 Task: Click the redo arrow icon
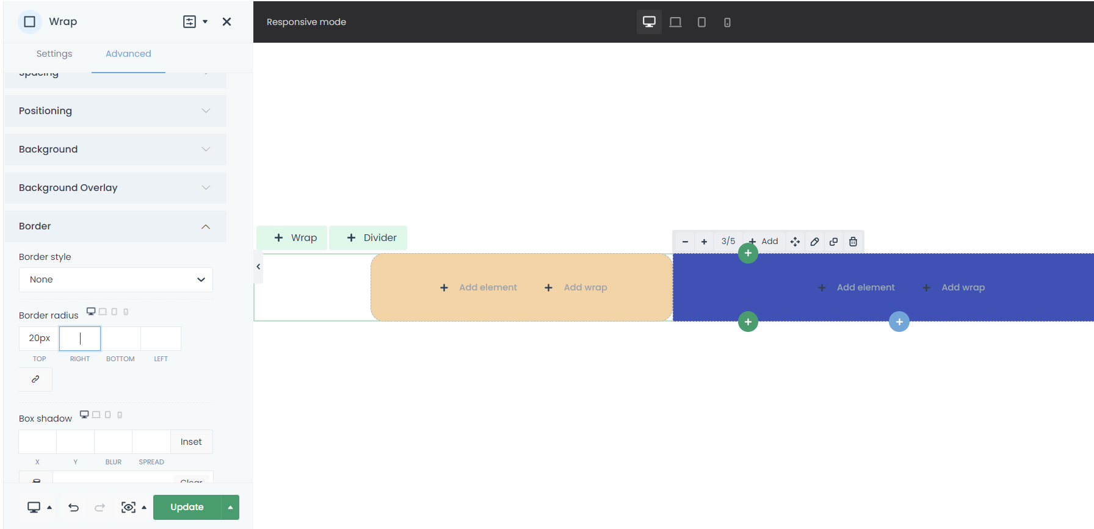coord(100,507)
